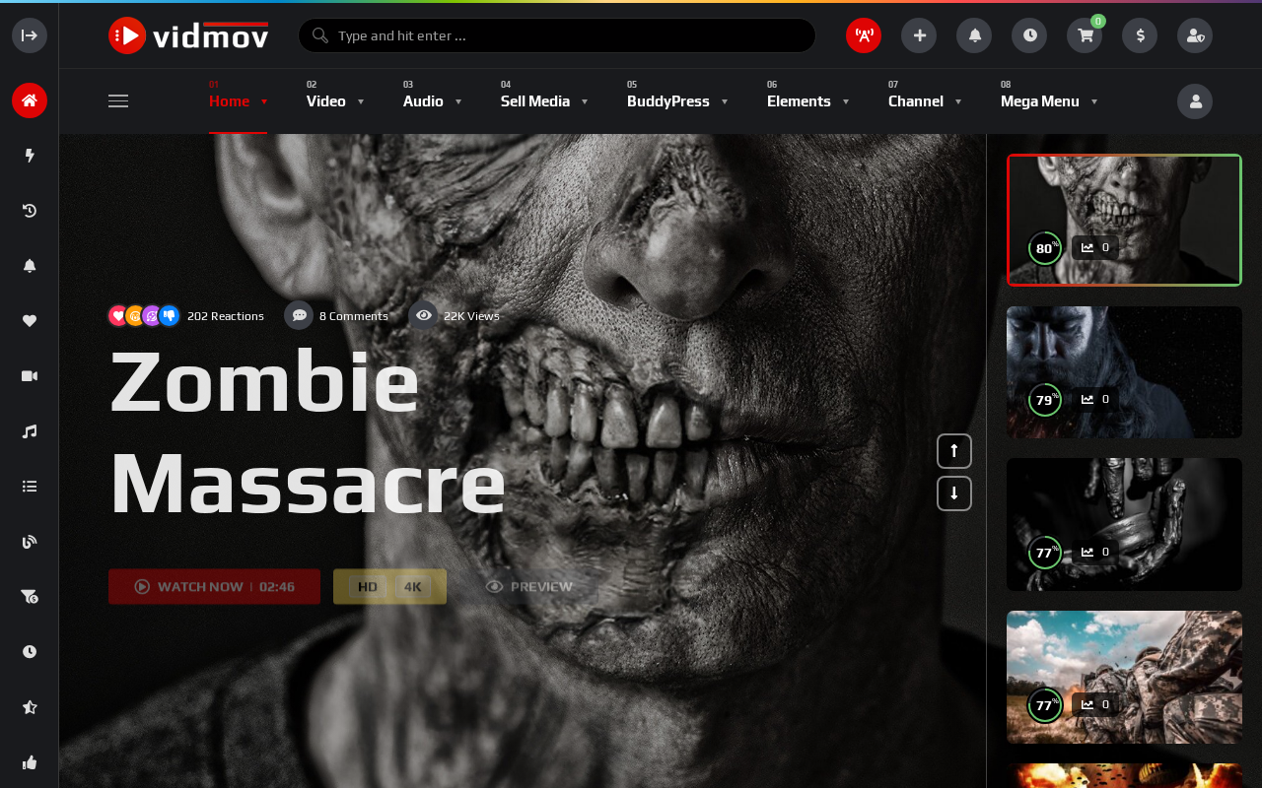Expand the Home dropdown arrow
The image size is (1262, 788).
point(264,101)
